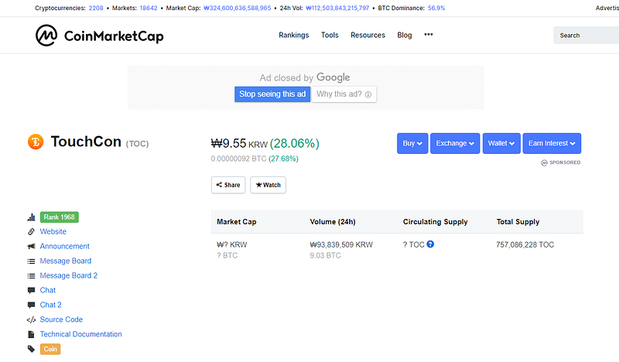The height and width of the screenshot is (362, 619).
Task: Click the list icon beside Message Board 2
Action: click(x=31, y=275)
